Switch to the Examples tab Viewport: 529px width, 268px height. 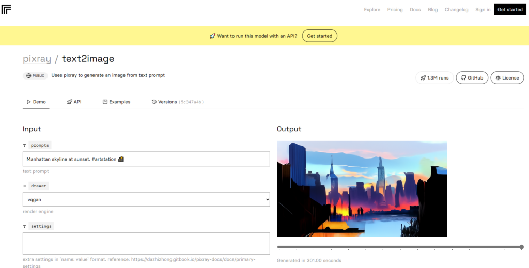click(x=116, y=102)
